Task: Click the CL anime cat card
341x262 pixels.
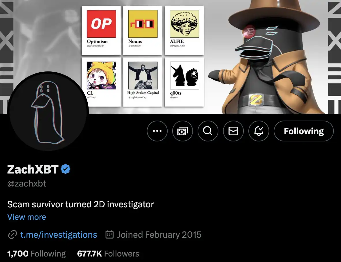Action: click(x=101, y=82)
